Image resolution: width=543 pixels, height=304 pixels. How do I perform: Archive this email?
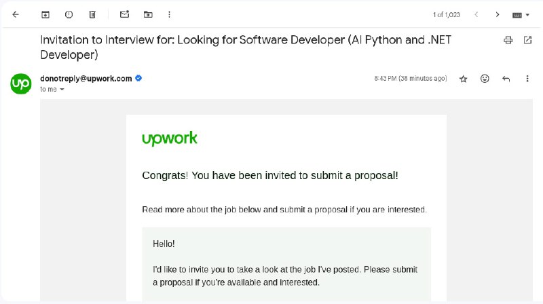click(45, 14)
